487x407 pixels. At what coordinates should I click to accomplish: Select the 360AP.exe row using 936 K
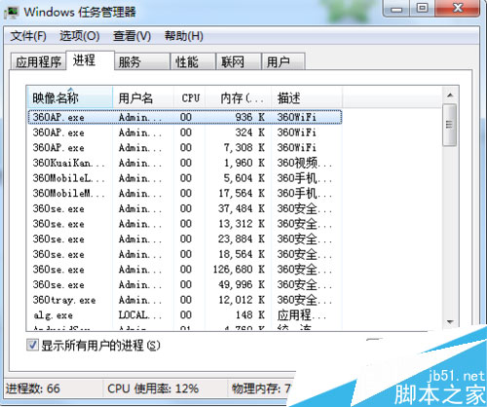coord(185,117)
